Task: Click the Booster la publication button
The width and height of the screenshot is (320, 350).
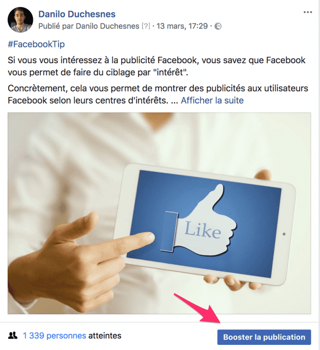Action: point(264,337)
